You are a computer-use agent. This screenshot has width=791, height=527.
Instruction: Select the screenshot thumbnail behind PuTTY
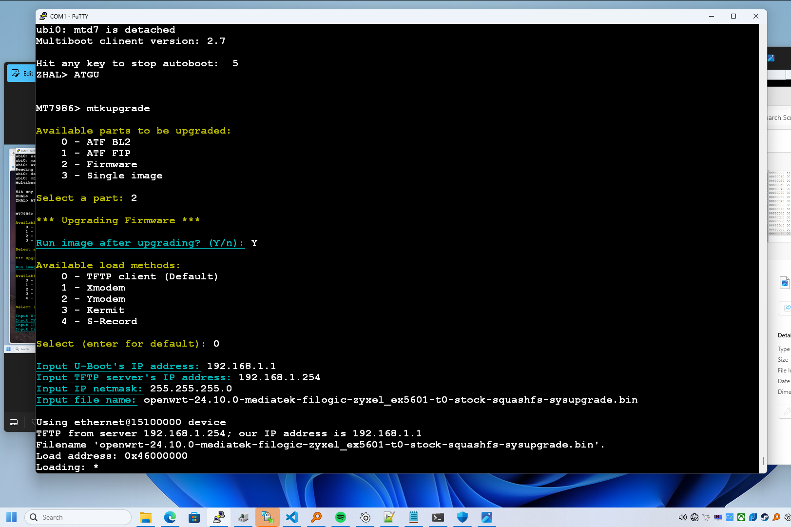tap(22, 244)
